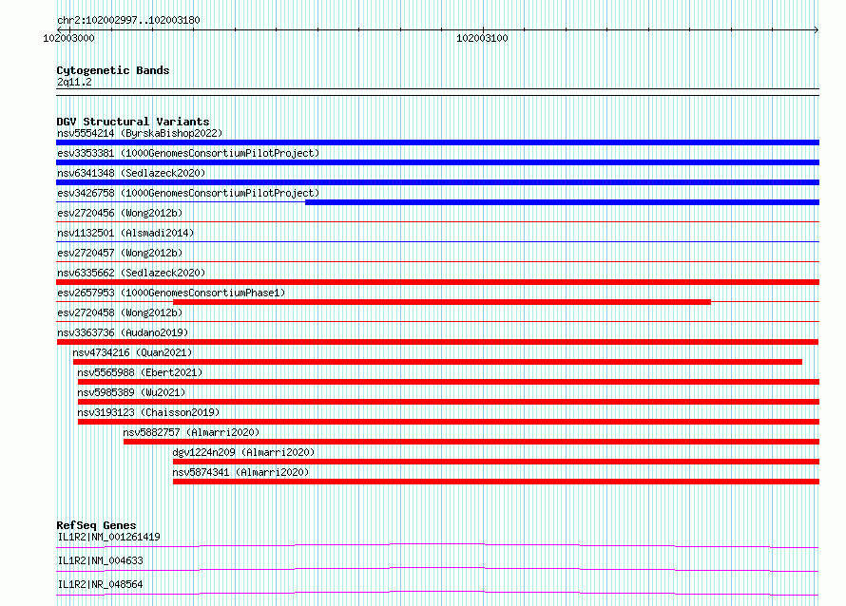
Task: Click the red bar under nsv6335662
Action: 437,282
